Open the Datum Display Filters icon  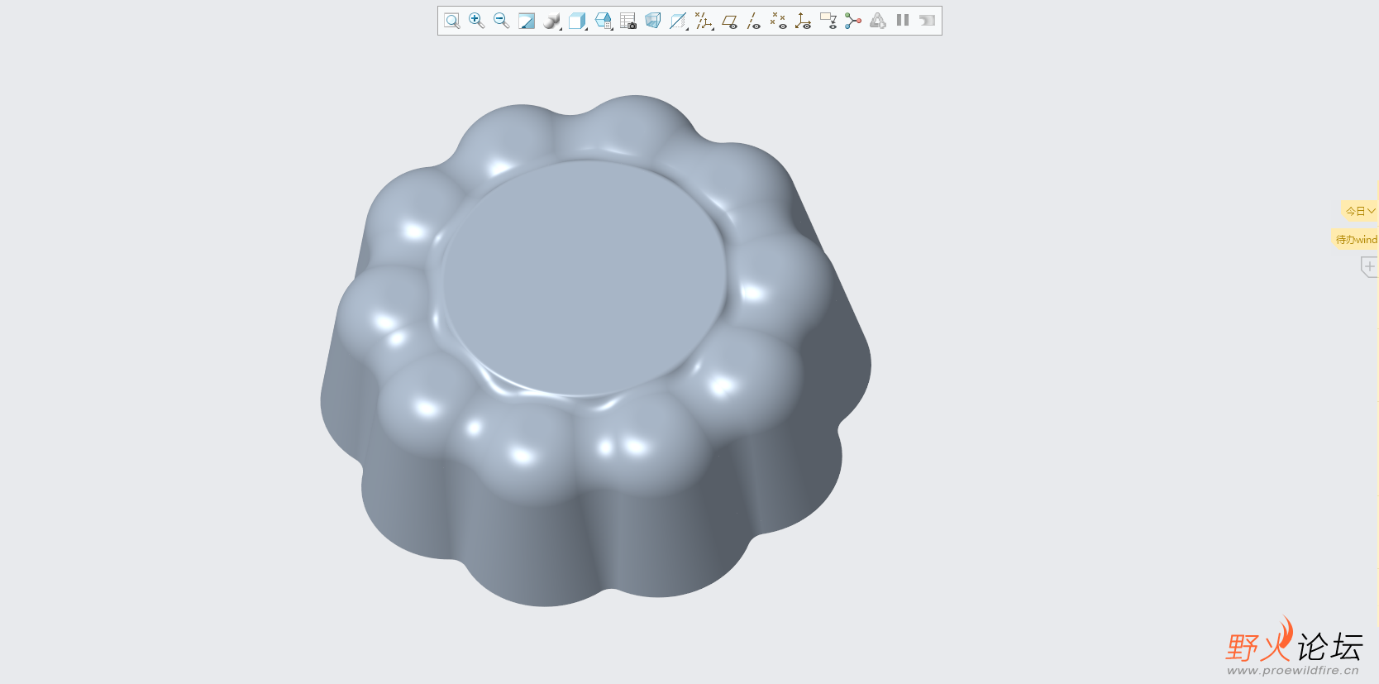[x=704, y=21]
